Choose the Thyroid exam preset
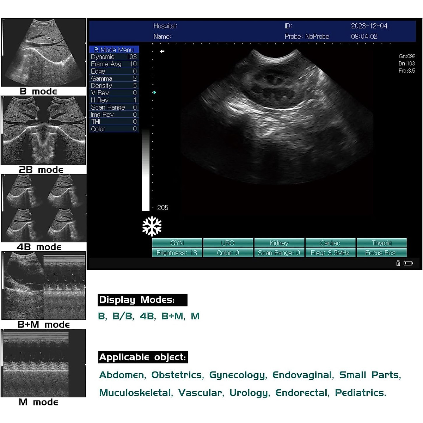423x423 pixels. coord(381,243)
